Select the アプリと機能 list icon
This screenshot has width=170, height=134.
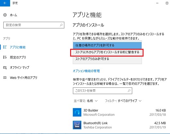(x=5, y=47)
